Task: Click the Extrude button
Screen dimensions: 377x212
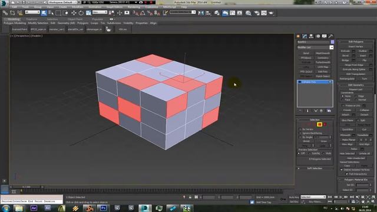Action: click(x=345, y=51)
